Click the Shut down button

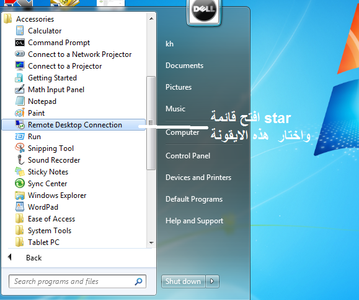[183, 281]
